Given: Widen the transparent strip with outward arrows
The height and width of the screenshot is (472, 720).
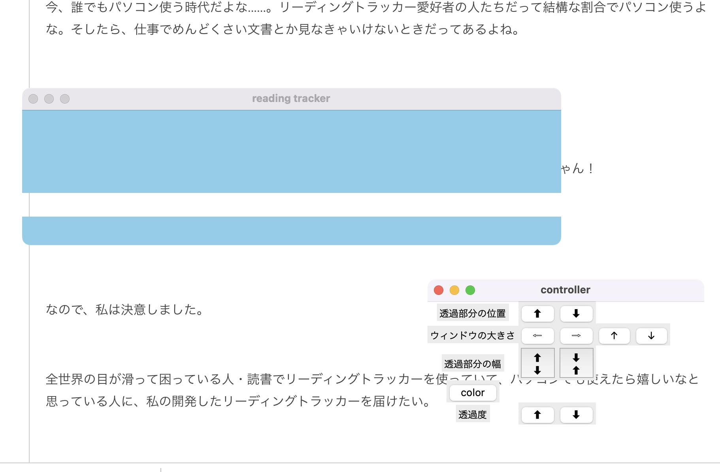Looking at the screenshot, I should click(x=537, y=363).
